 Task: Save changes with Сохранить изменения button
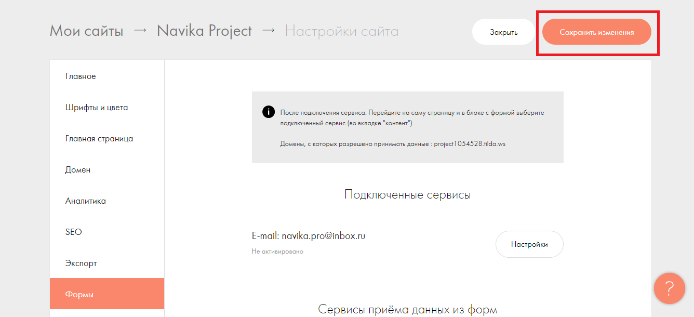[596, 32]
